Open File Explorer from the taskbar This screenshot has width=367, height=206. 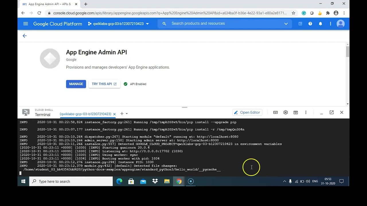[x=167, y=181]
